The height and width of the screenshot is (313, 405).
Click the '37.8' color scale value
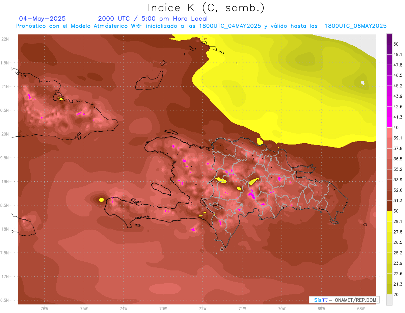click(x=398, y=148)
